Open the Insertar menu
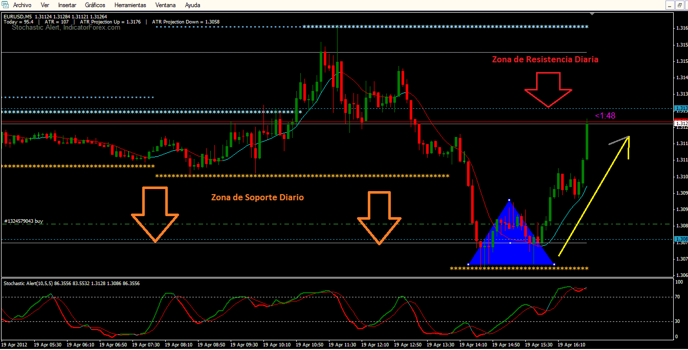Viewport: 688px width, 350px height. pyautogui.click(x=68, y=5)
